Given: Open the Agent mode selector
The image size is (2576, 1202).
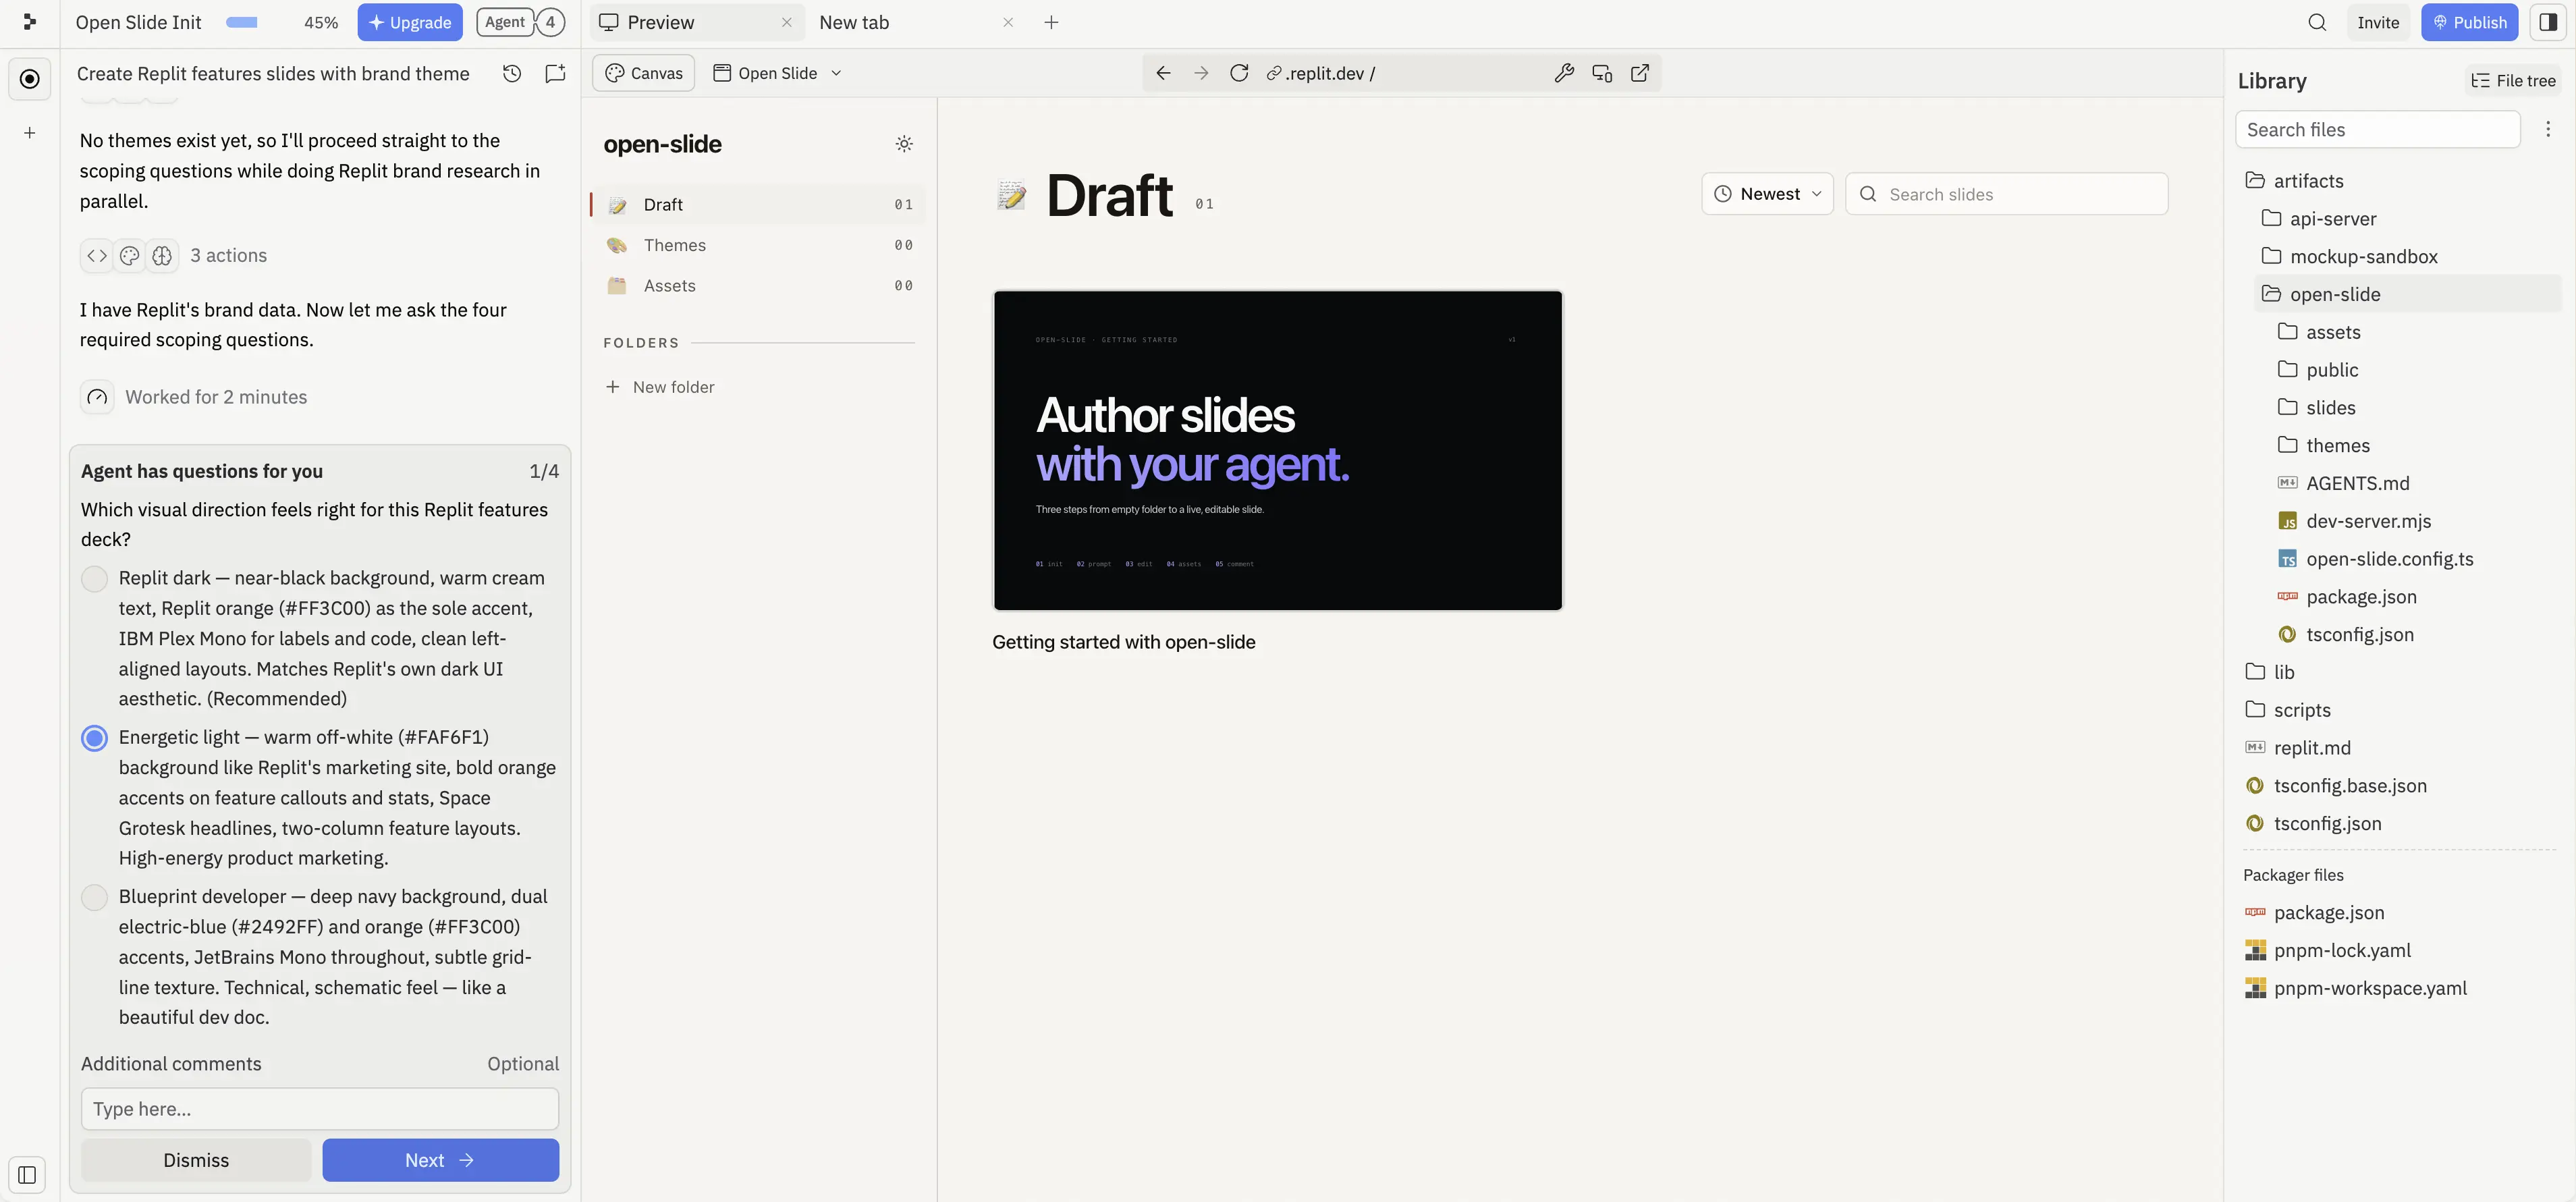Looking at the screenshot, I should tap(505, 22).
